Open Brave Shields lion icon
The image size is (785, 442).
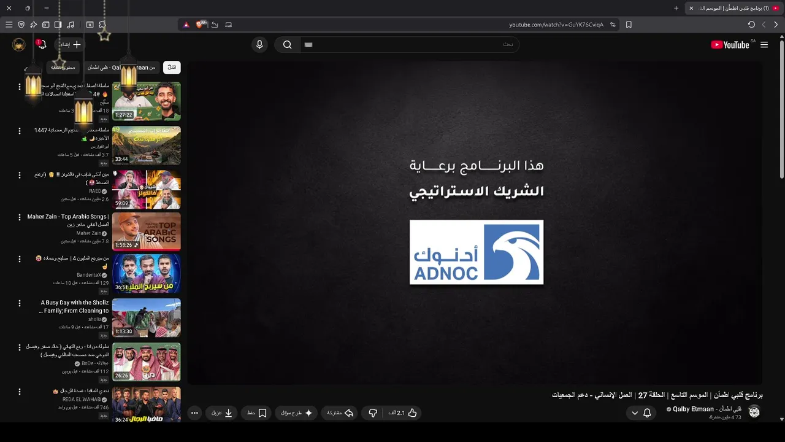pos(200,25)
